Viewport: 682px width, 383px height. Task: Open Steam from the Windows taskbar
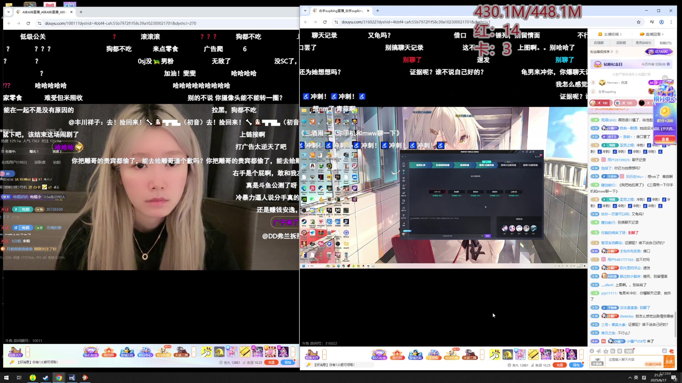45,378
